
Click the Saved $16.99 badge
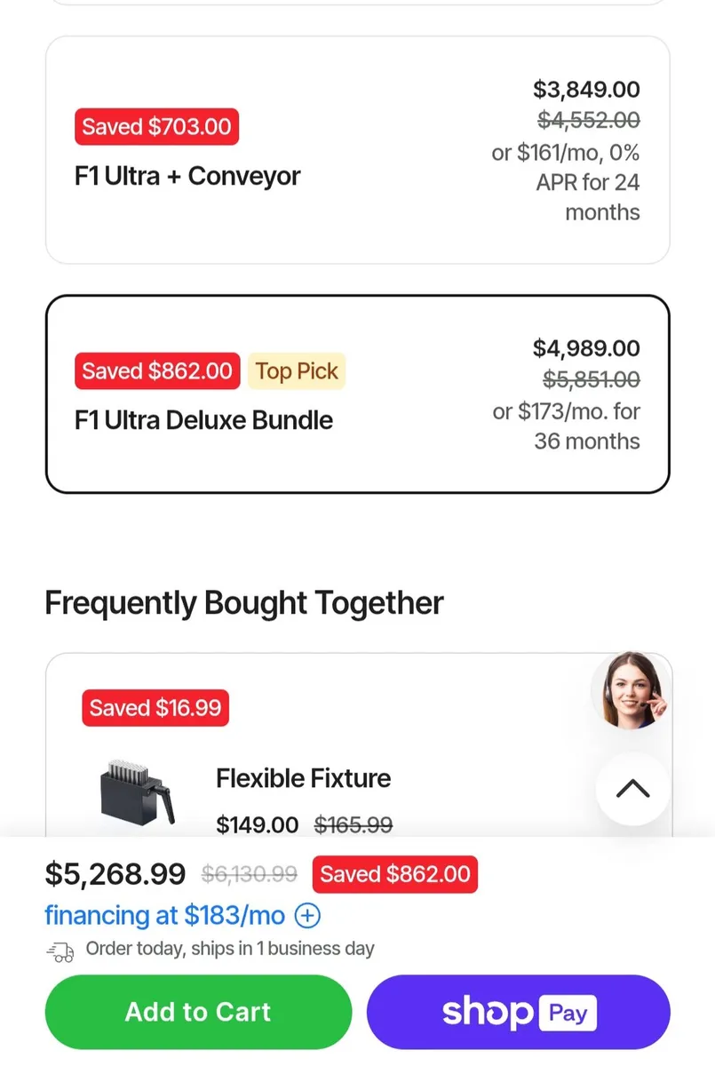point(155,708)
